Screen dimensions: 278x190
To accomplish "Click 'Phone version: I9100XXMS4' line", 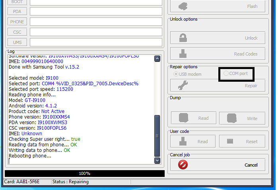I will pos(39,117).
